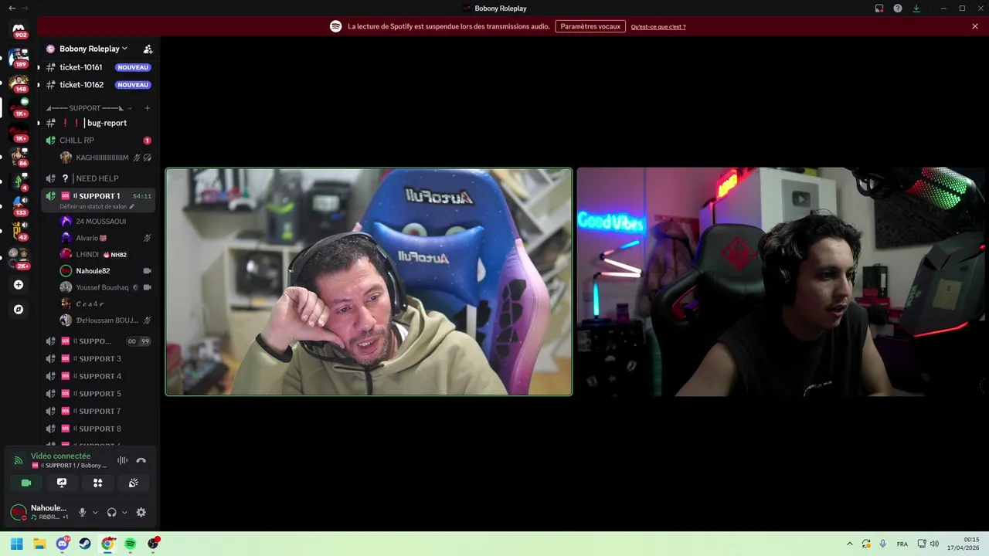Disconnect from the voice call
The height and width of the screenshot is (556, 989).
(x=141, y=460)
